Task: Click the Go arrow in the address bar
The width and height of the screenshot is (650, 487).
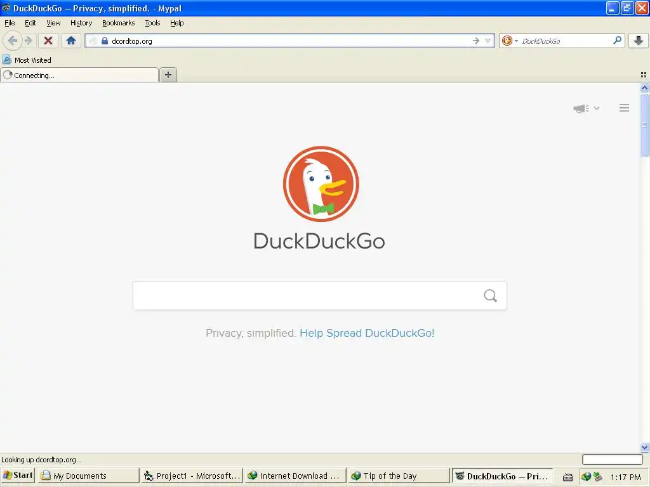Action: (x=476, y=41)
